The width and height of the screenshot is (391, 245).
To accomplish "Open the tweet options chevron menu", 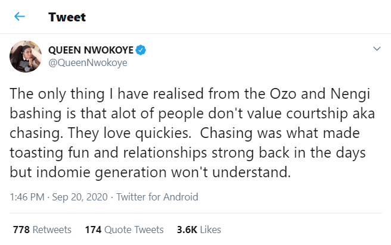I will tap(376, 49).
